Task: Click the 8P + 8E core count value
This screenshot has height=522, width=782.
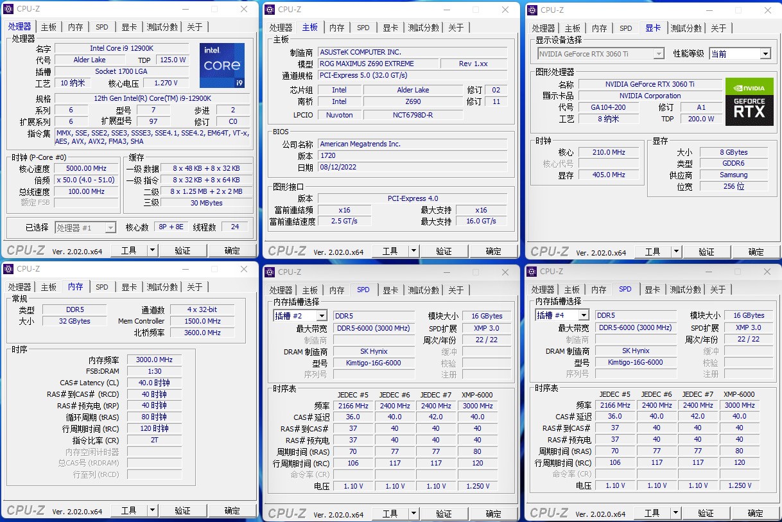Action: [170, 227]
